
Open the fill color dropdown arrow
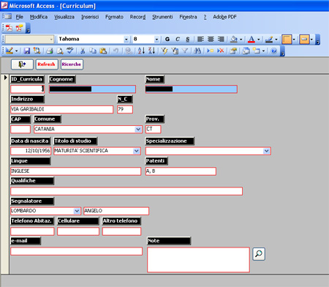coord(241,40)
